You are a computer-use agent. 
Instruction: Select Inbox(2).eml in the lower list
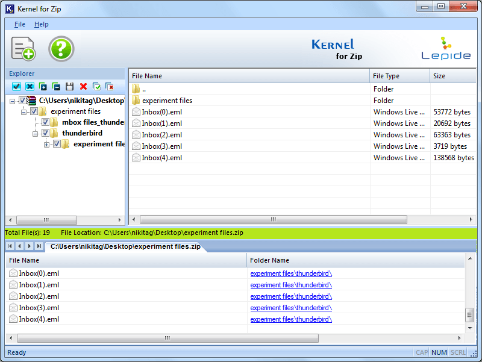tap(39, 296)
